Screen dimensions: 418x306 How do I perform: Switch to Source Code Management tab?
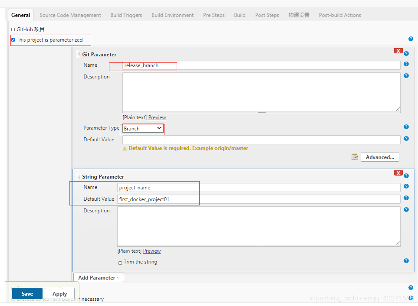click(70, 15)
